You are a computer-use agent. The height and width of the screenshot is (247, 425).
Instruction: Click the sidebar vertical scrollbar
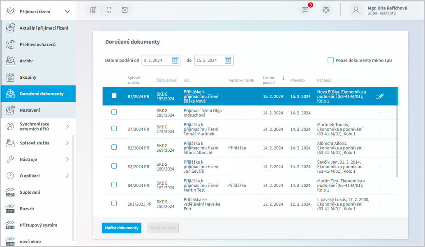click(x=73, y=188)
